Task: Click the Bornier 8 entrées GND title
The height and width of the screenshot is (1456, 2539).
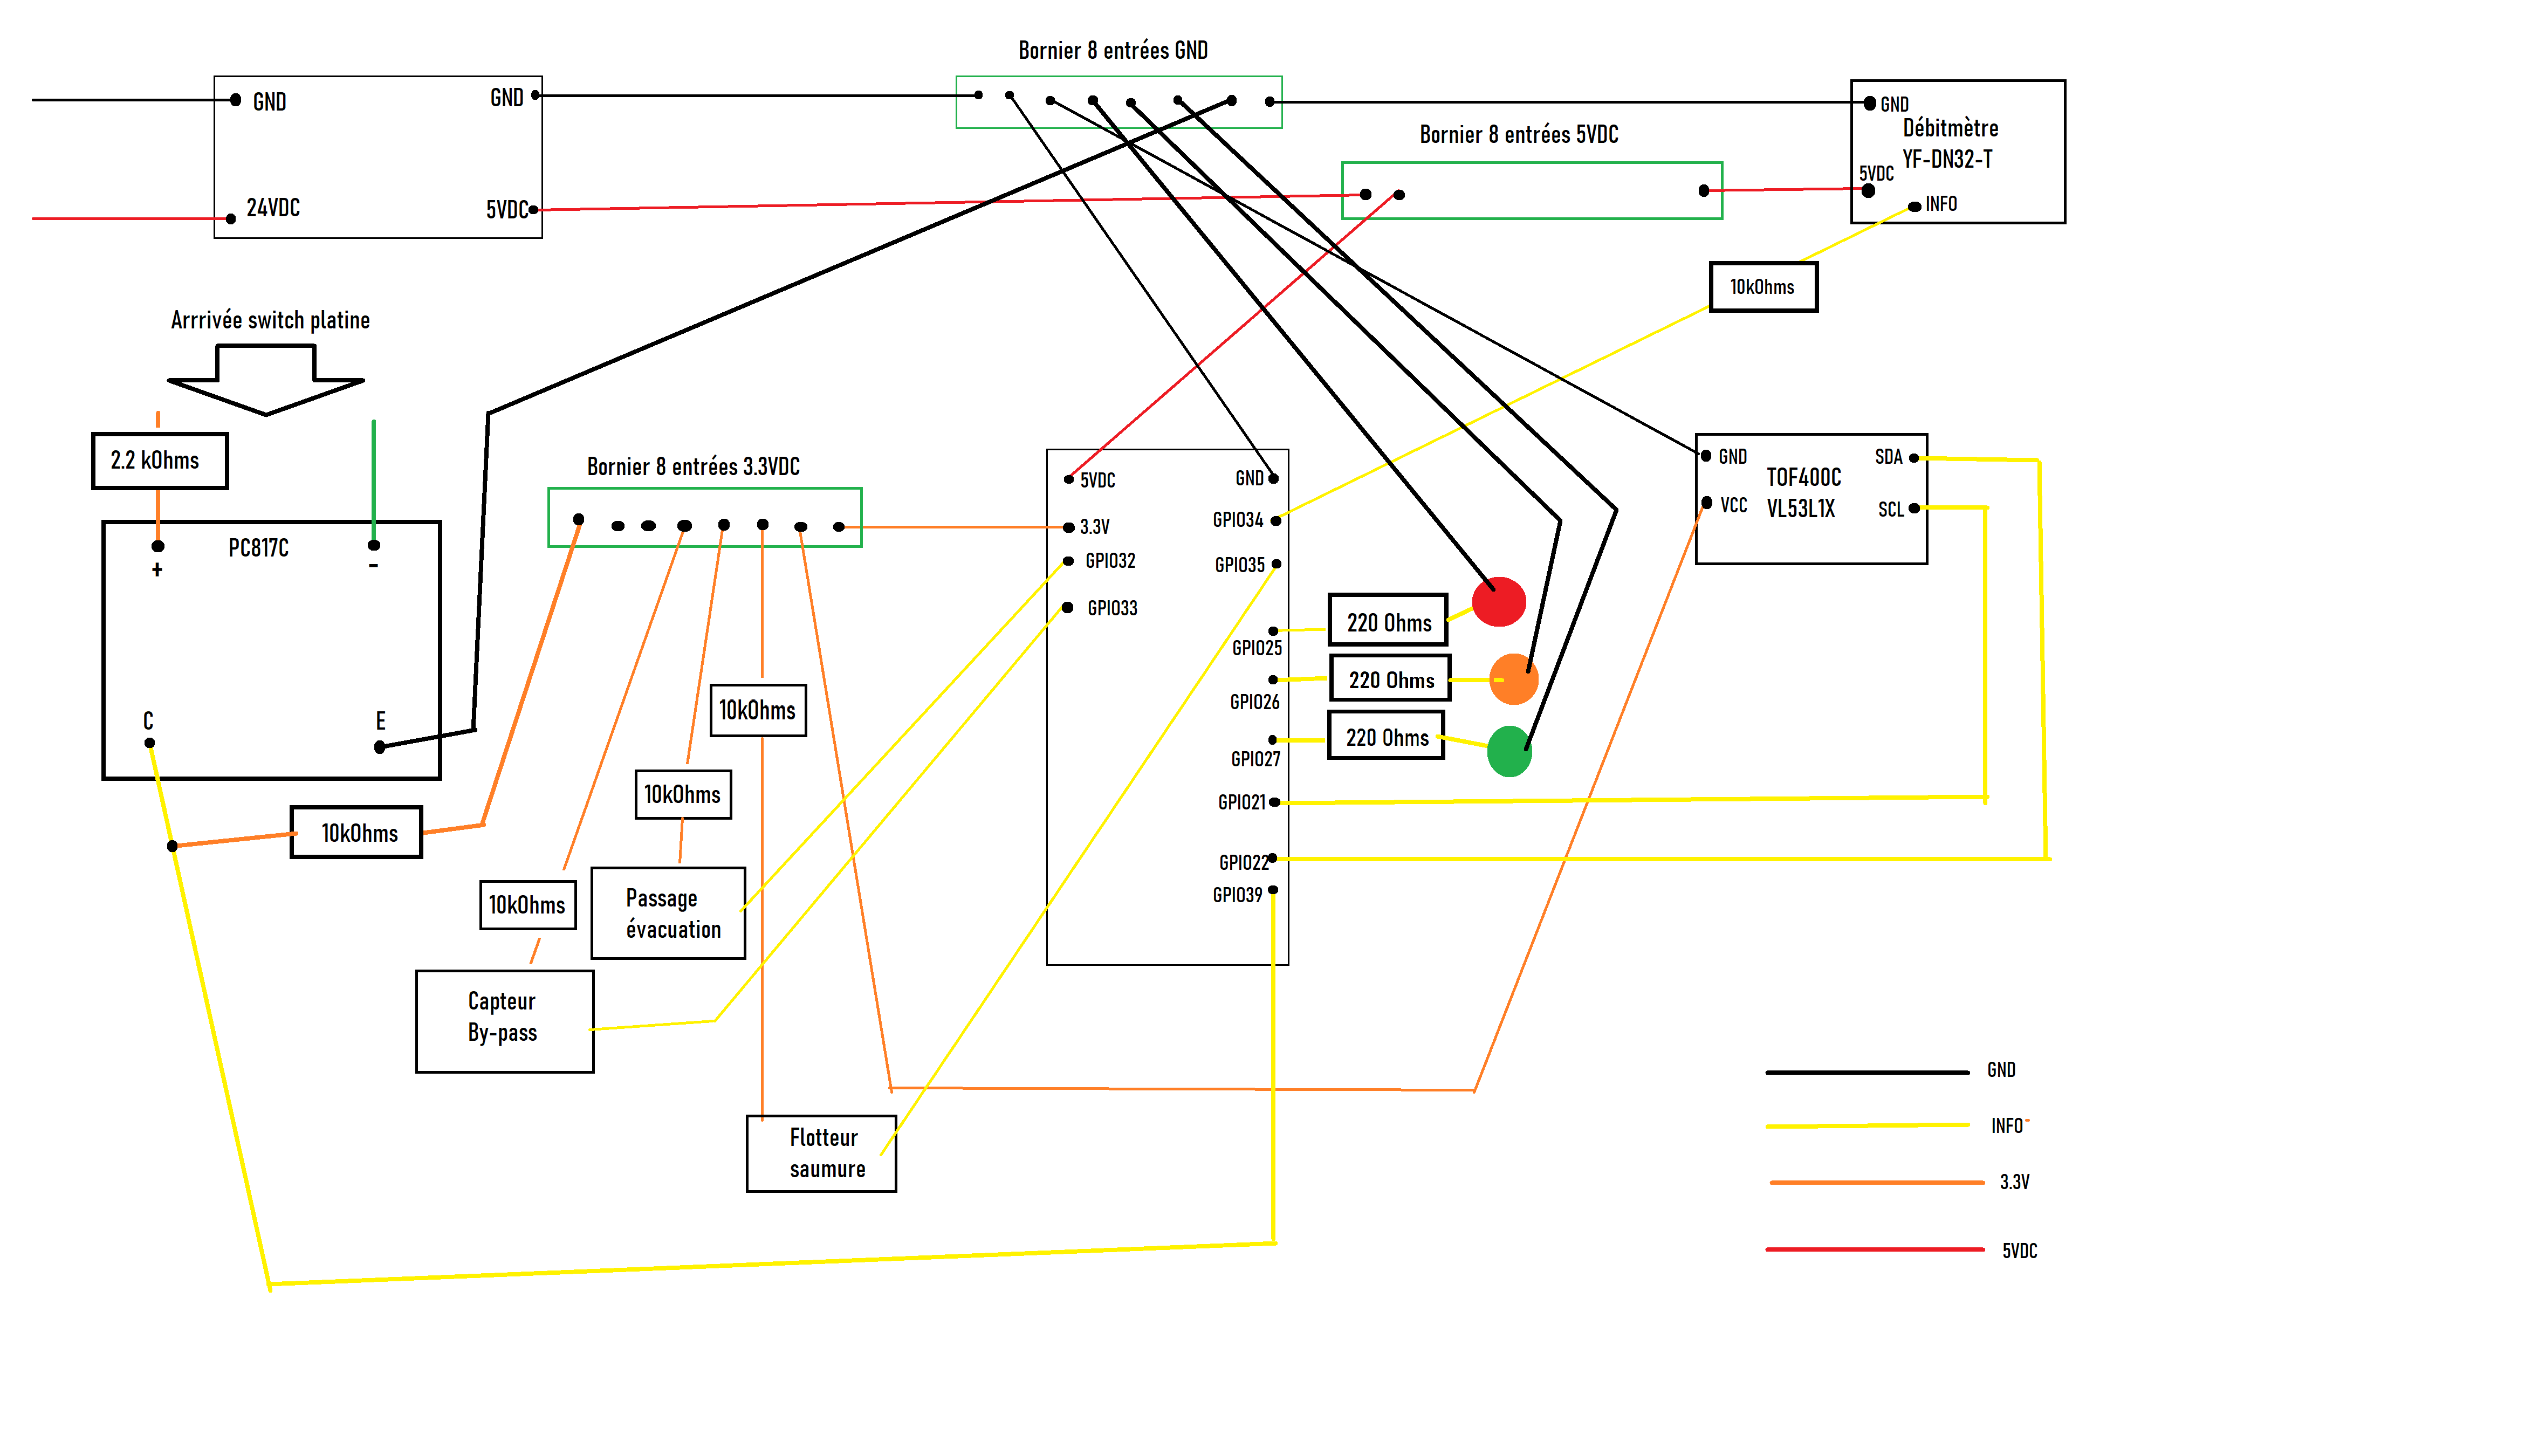Action: pyautogui.click(x=1112, y=50)
